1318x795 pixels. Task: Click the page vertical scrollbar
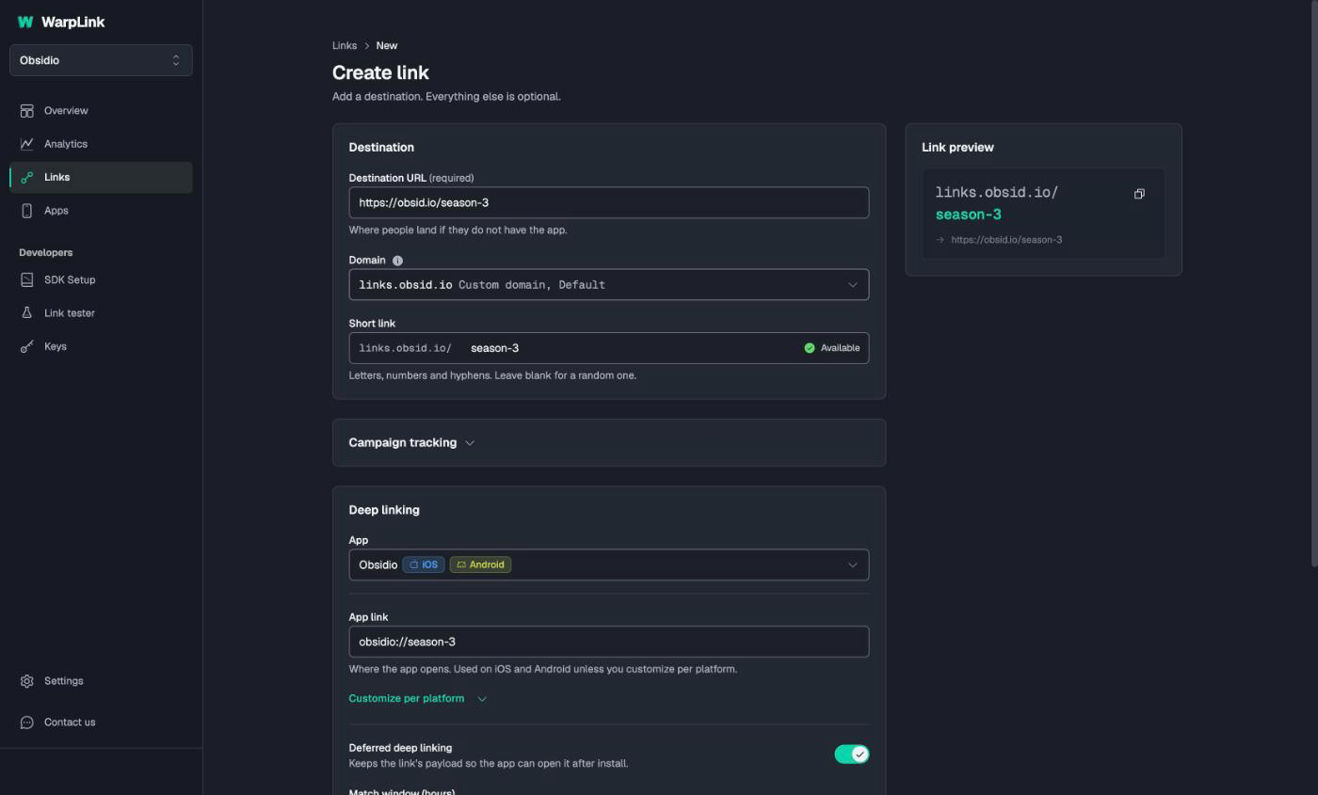click(x=1314, y=282)
